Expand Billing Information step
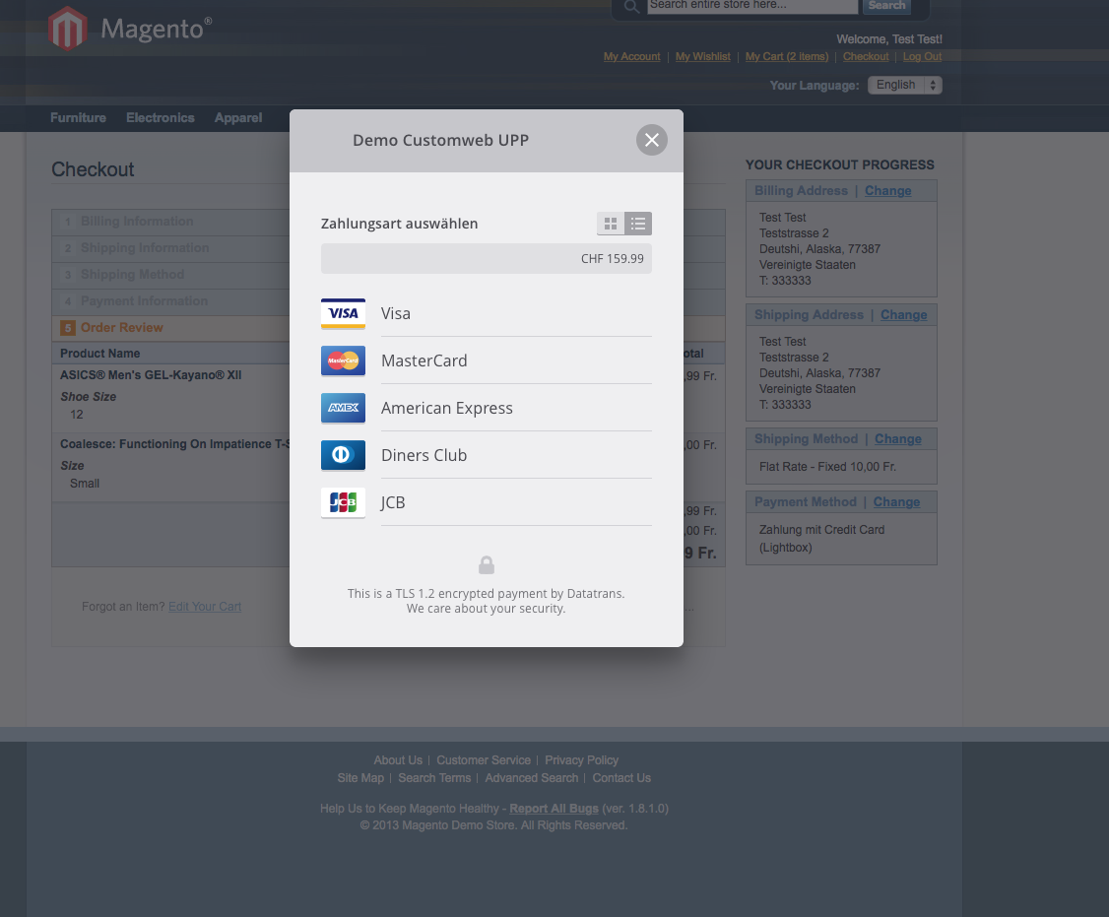Screen dimensions: 1109x917 click(137, 222)
